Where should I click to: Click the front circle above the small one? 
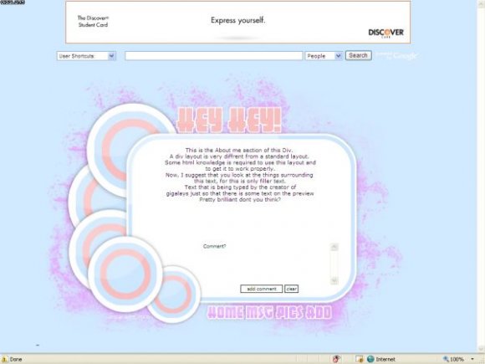(125, 274)
